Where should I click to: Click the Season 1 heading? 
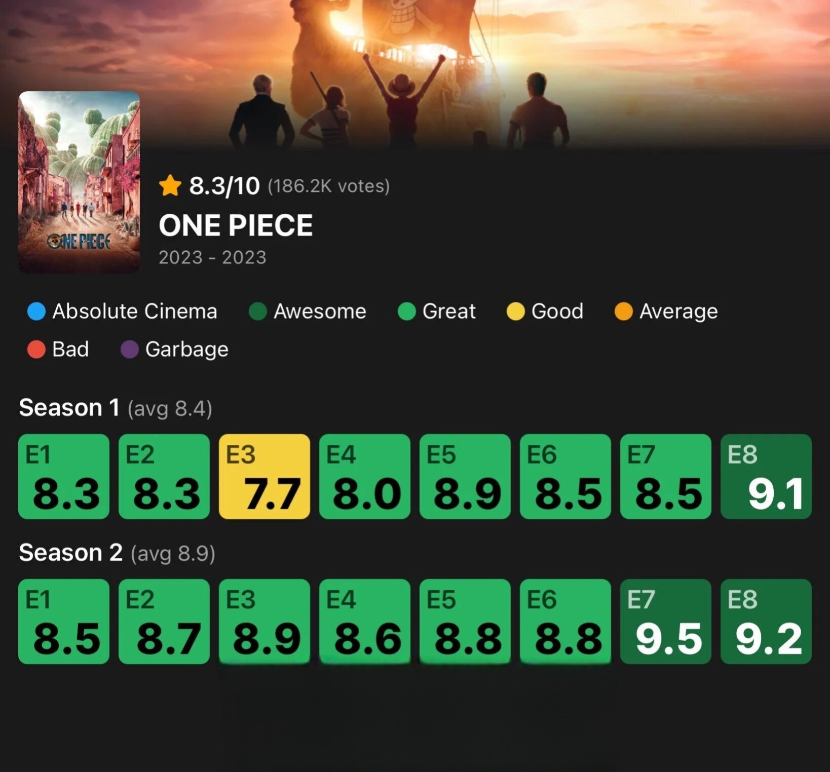point(69,408)
